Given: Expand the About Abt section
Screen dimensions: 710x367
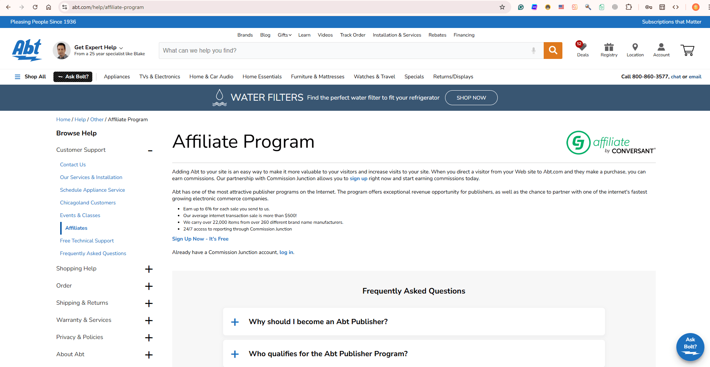Looking at the screenshot, I should coord(149,355).
